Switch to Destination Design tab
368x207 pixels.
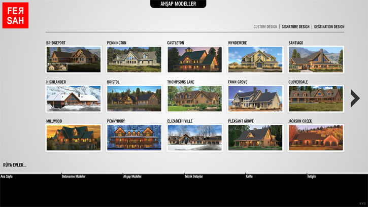329,27
